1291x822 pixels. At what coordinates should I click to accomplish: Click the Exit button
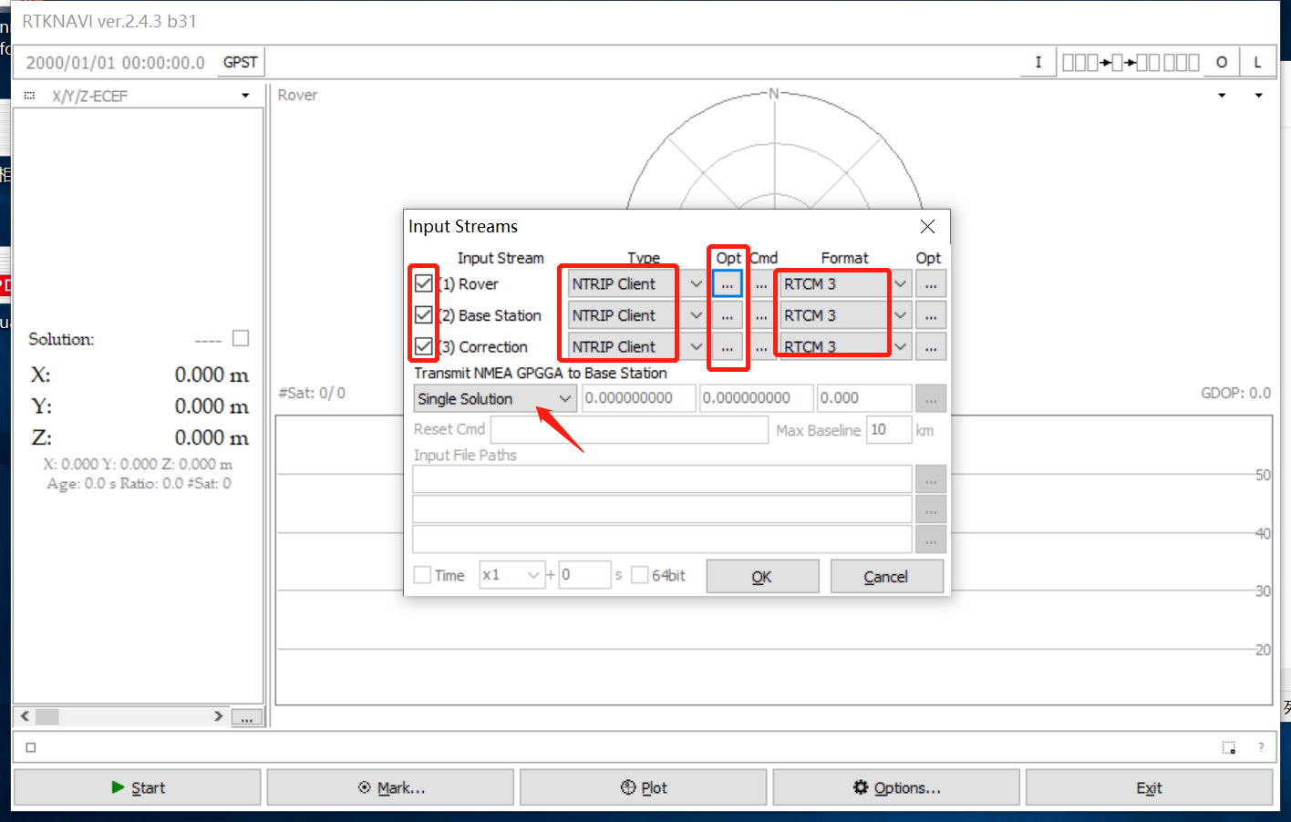click(1149, 787)
